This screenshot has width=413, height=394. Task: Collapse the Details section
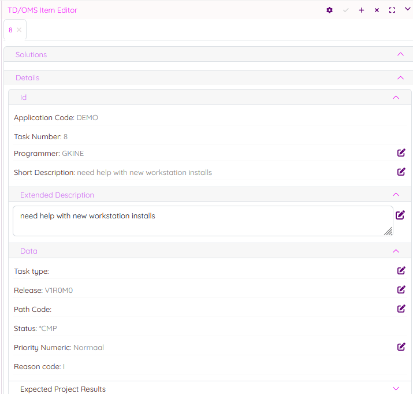tap(401, 77)
